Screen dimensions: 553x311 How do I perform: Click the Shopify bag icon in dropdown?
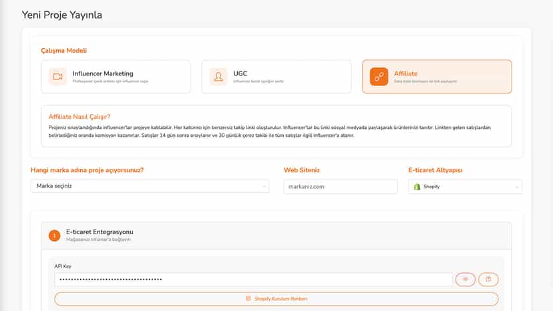click(417, 186)
